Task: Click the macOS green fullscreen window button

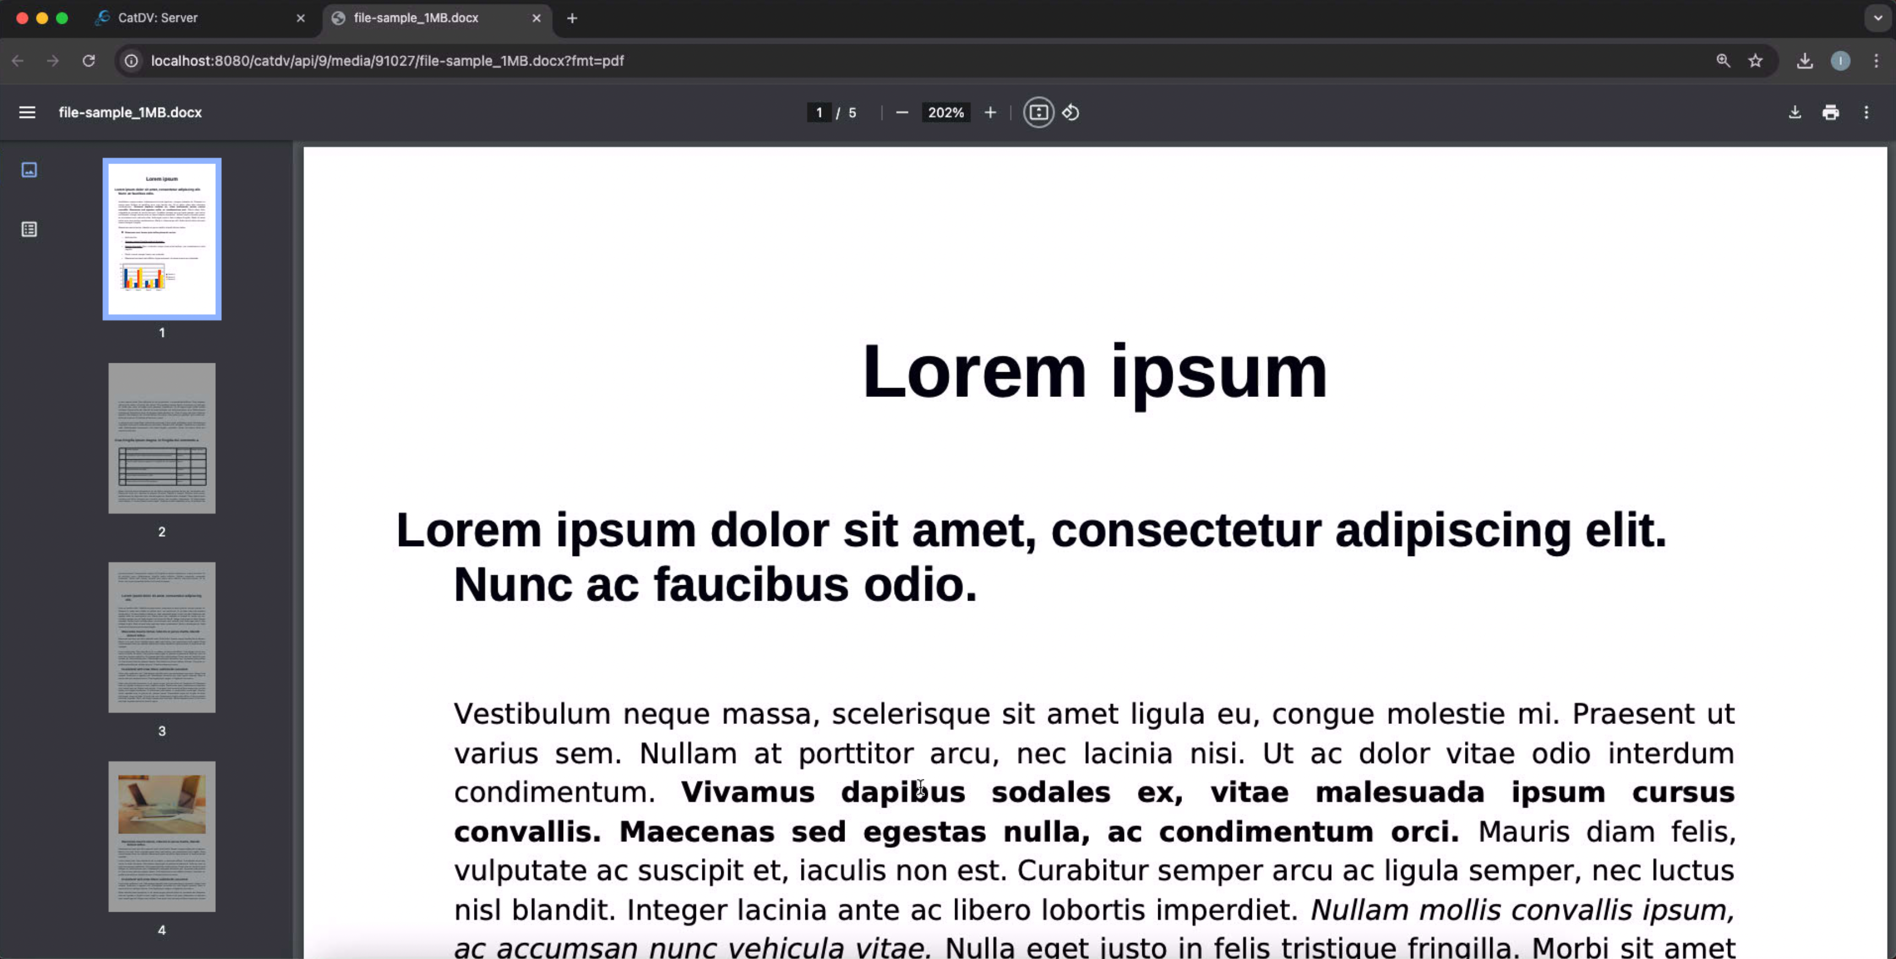Action: point(62,18)
